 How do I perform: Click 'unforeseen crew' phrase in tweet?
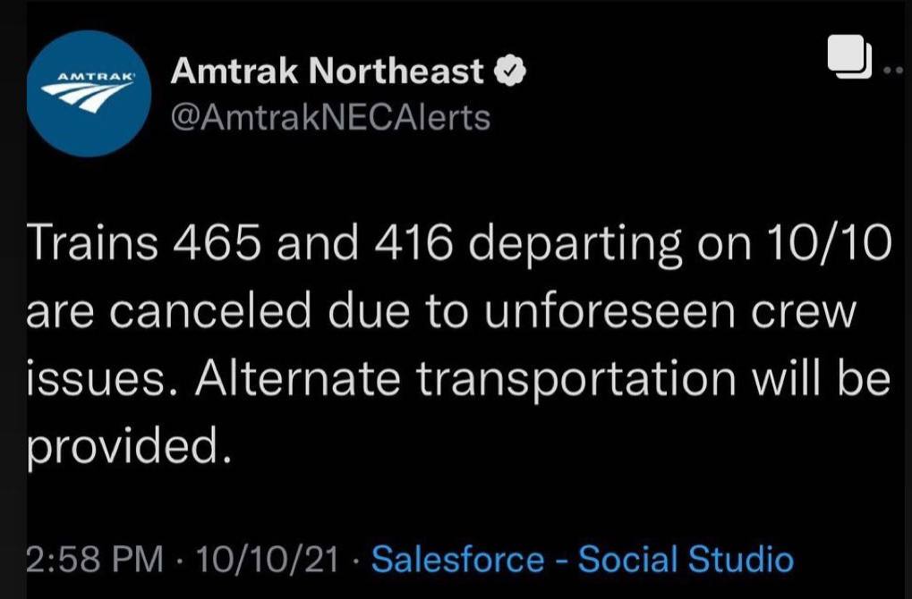[x=670, y=311]
